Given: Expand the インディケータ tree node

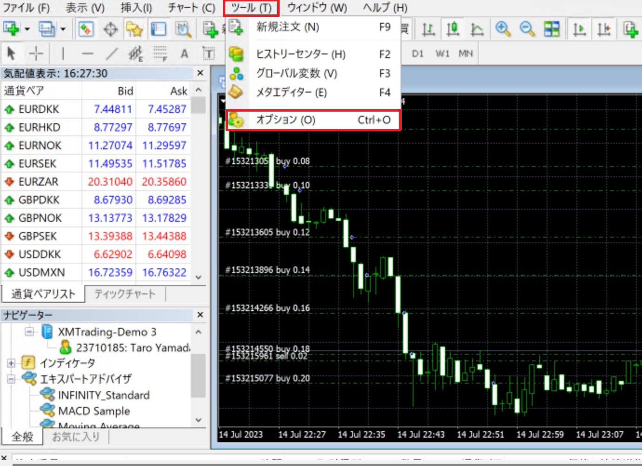Looking at the screenshot, I should coord(11,363).
